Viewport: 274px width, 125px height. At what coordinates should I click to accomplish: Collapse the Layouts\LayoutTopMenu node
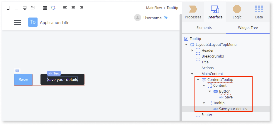tap(186, 45)
